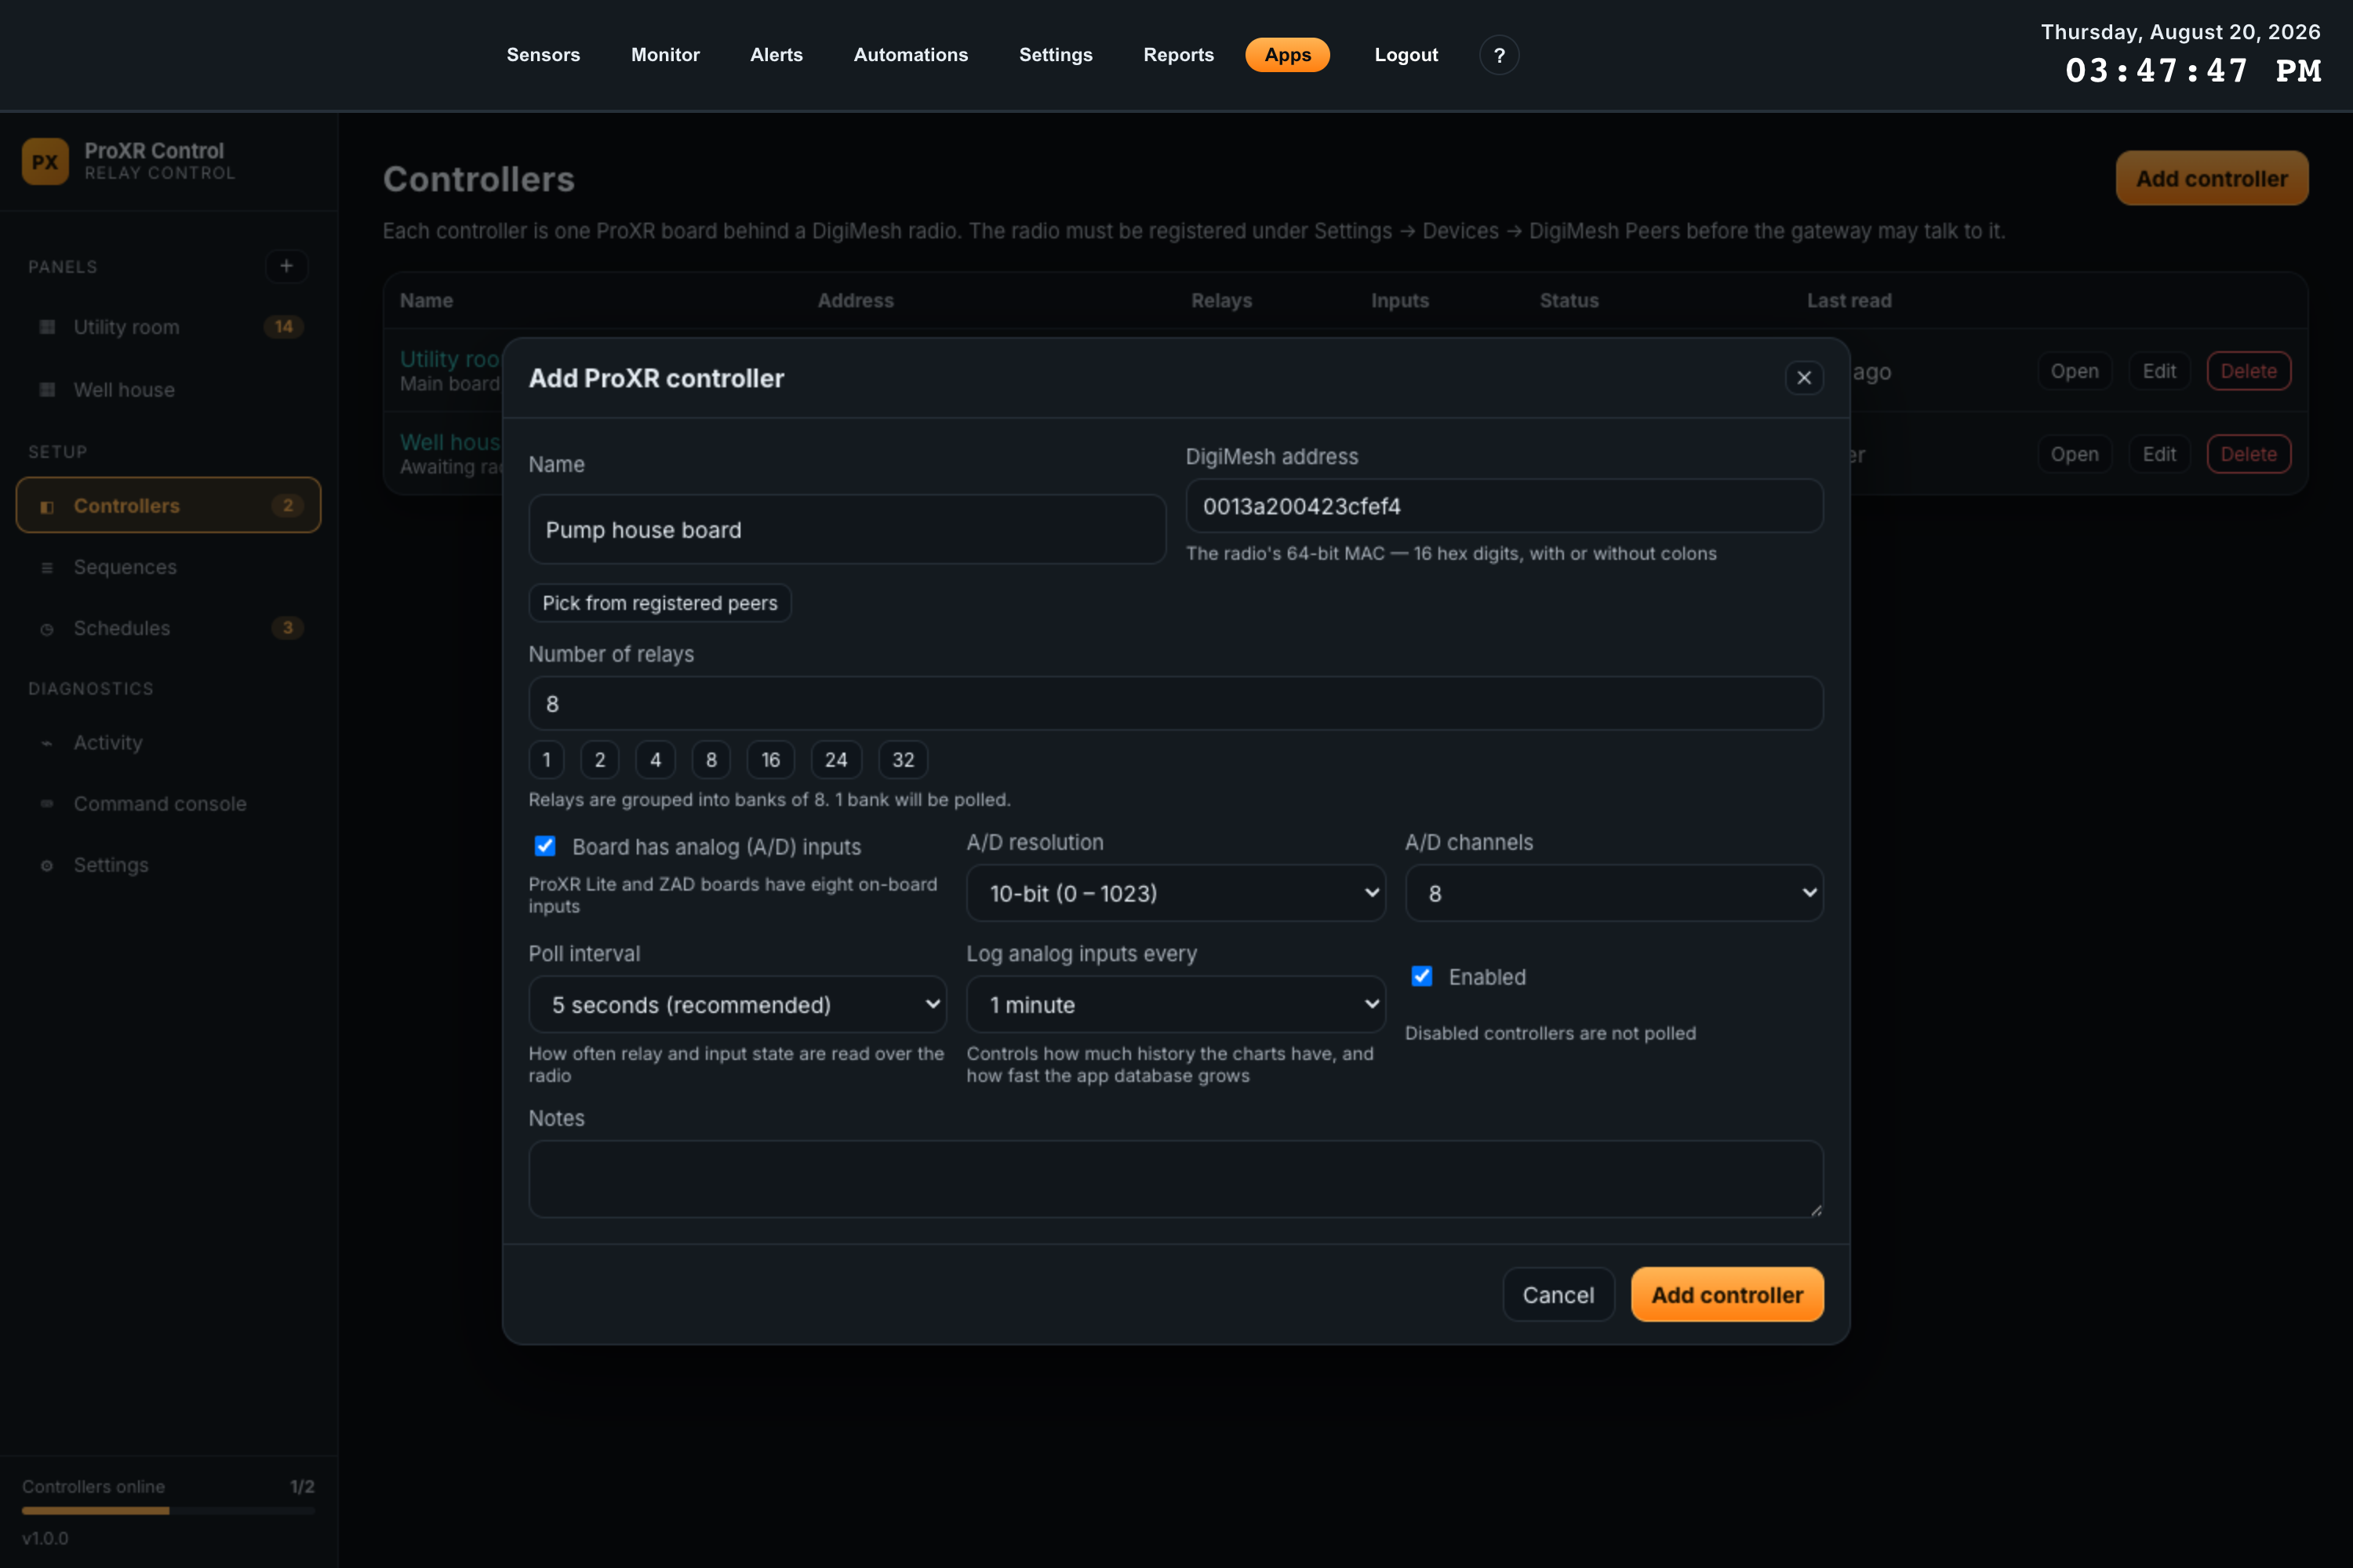Choose the 16 relays preset chip
Image resolution: width=2353 pixels, height=1568 pixels.
click(770, 760)
